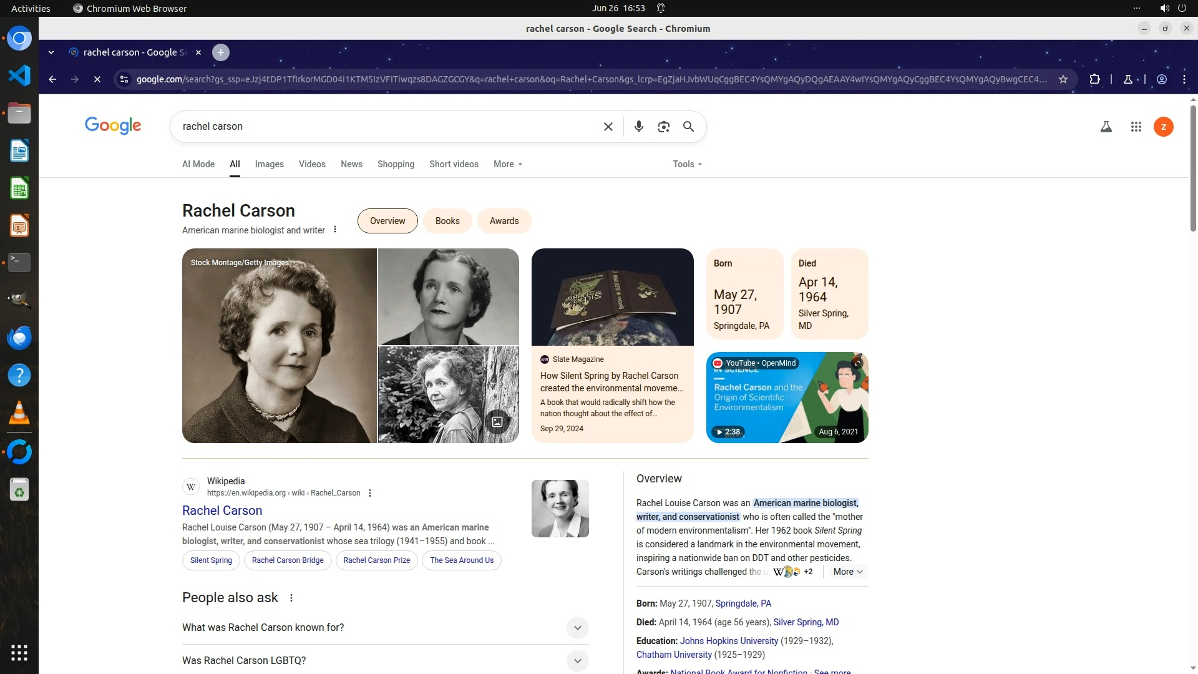Select the Books chip
Image resolution: width=1198 pixels, height=674 pixels.
[x=447, y=221]
